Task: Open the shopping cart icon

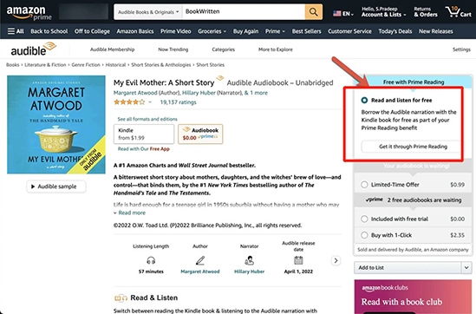Action: 458,12
